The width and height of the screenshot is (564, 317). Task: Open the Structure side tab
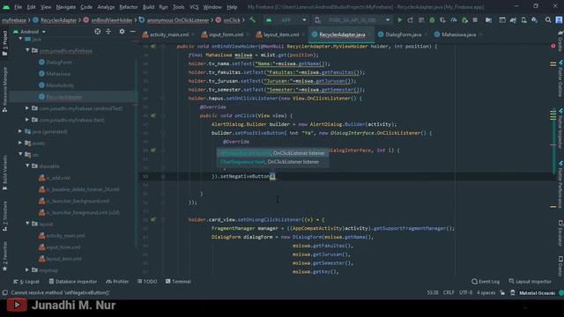point(4,217)
